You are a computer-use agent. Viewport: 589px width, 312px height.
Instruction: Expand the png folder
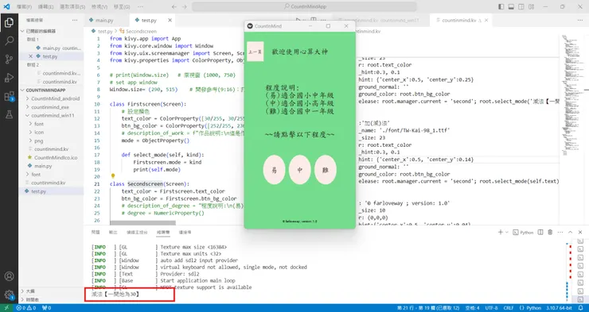tap(39, 141)
